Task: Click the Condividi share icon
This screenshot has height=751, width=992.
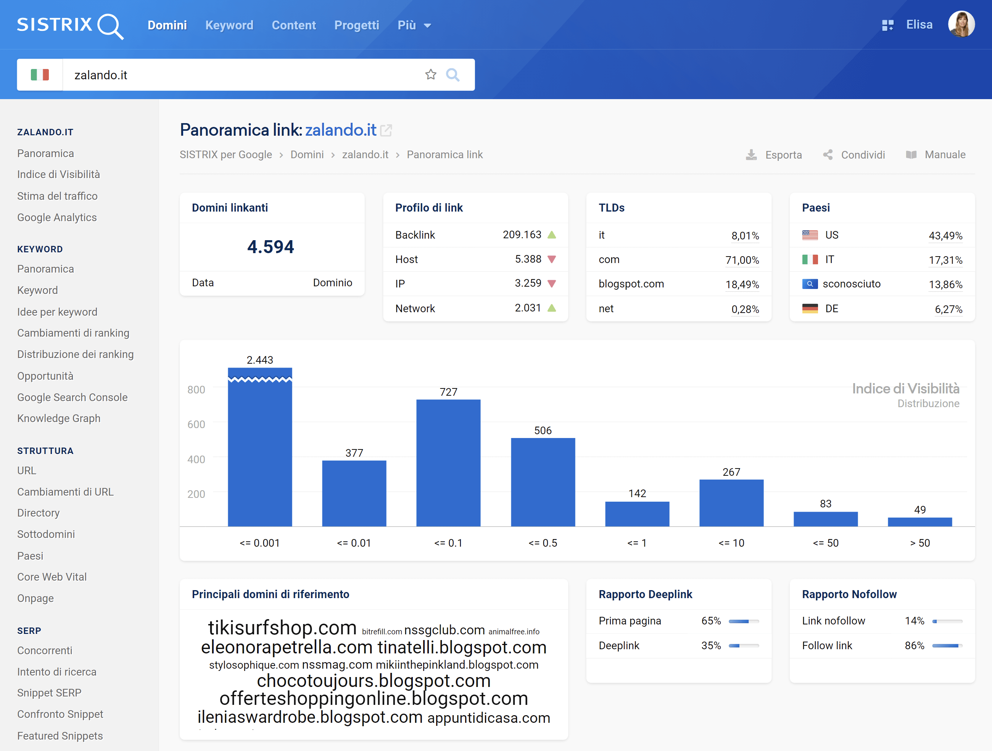Action: (828, 155)
